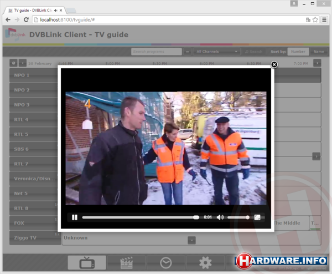Jump to current time in guide
The height and width of the screenshot is (274, 332).
13,63
